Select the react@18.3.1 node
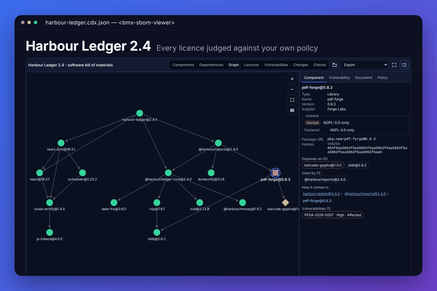 coord(40,173)
